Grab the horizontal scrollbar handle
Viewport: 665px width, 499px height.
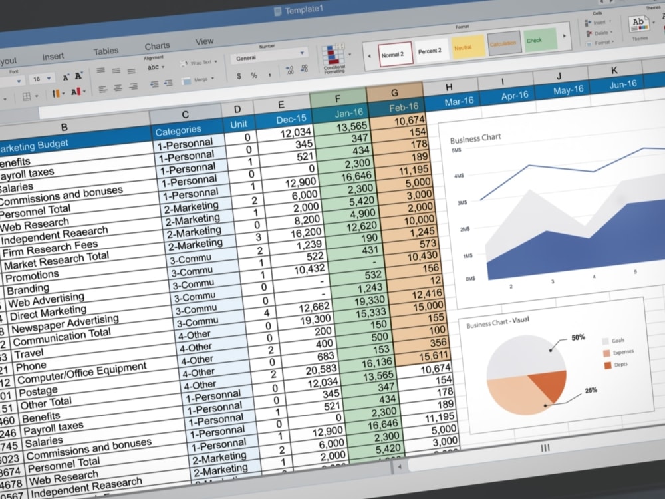pos(545,448)
